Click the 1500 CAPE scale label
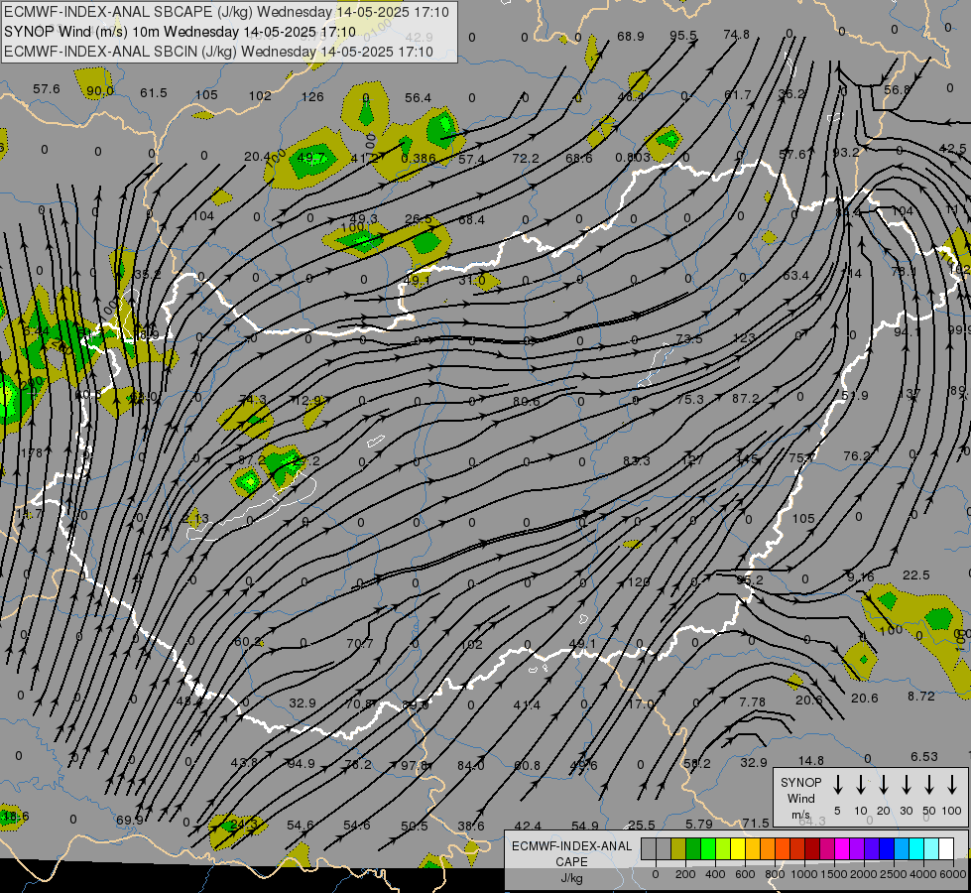The height and width of the screenshot is (893, 971). point(834,874)
